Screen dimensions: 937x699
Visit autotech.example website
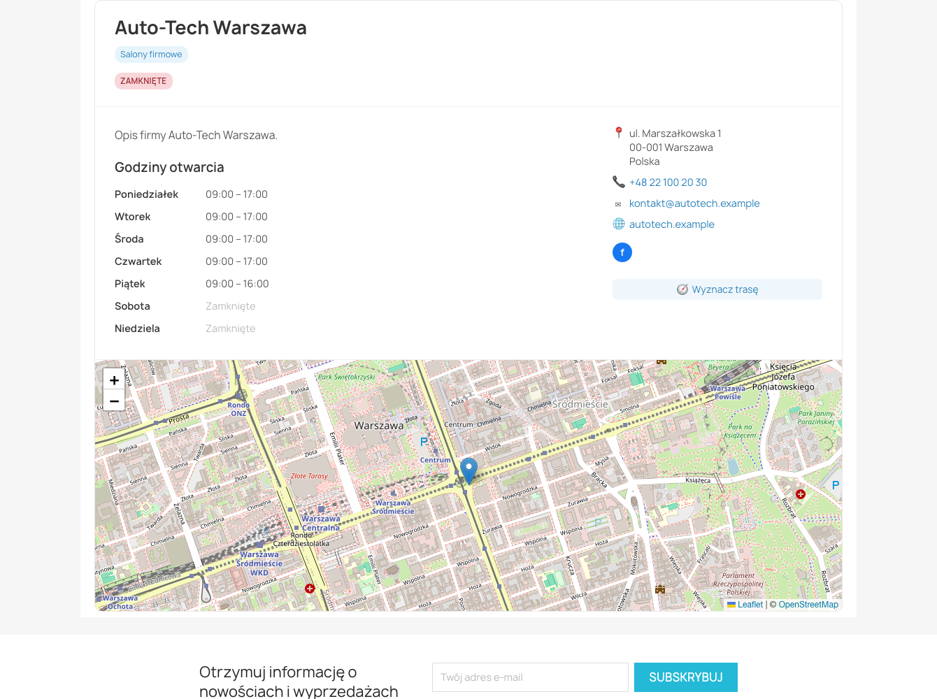(x=672, y=224)
